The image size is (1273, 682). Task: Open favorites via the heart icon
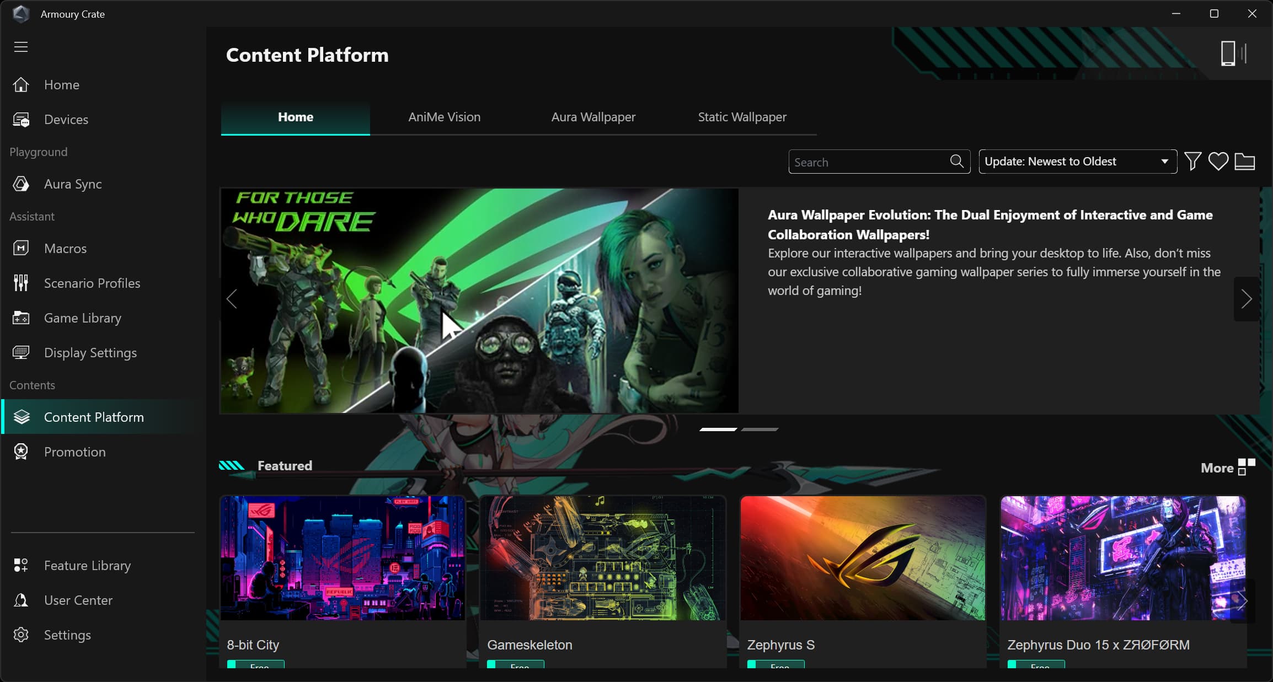pos(1218,162)
